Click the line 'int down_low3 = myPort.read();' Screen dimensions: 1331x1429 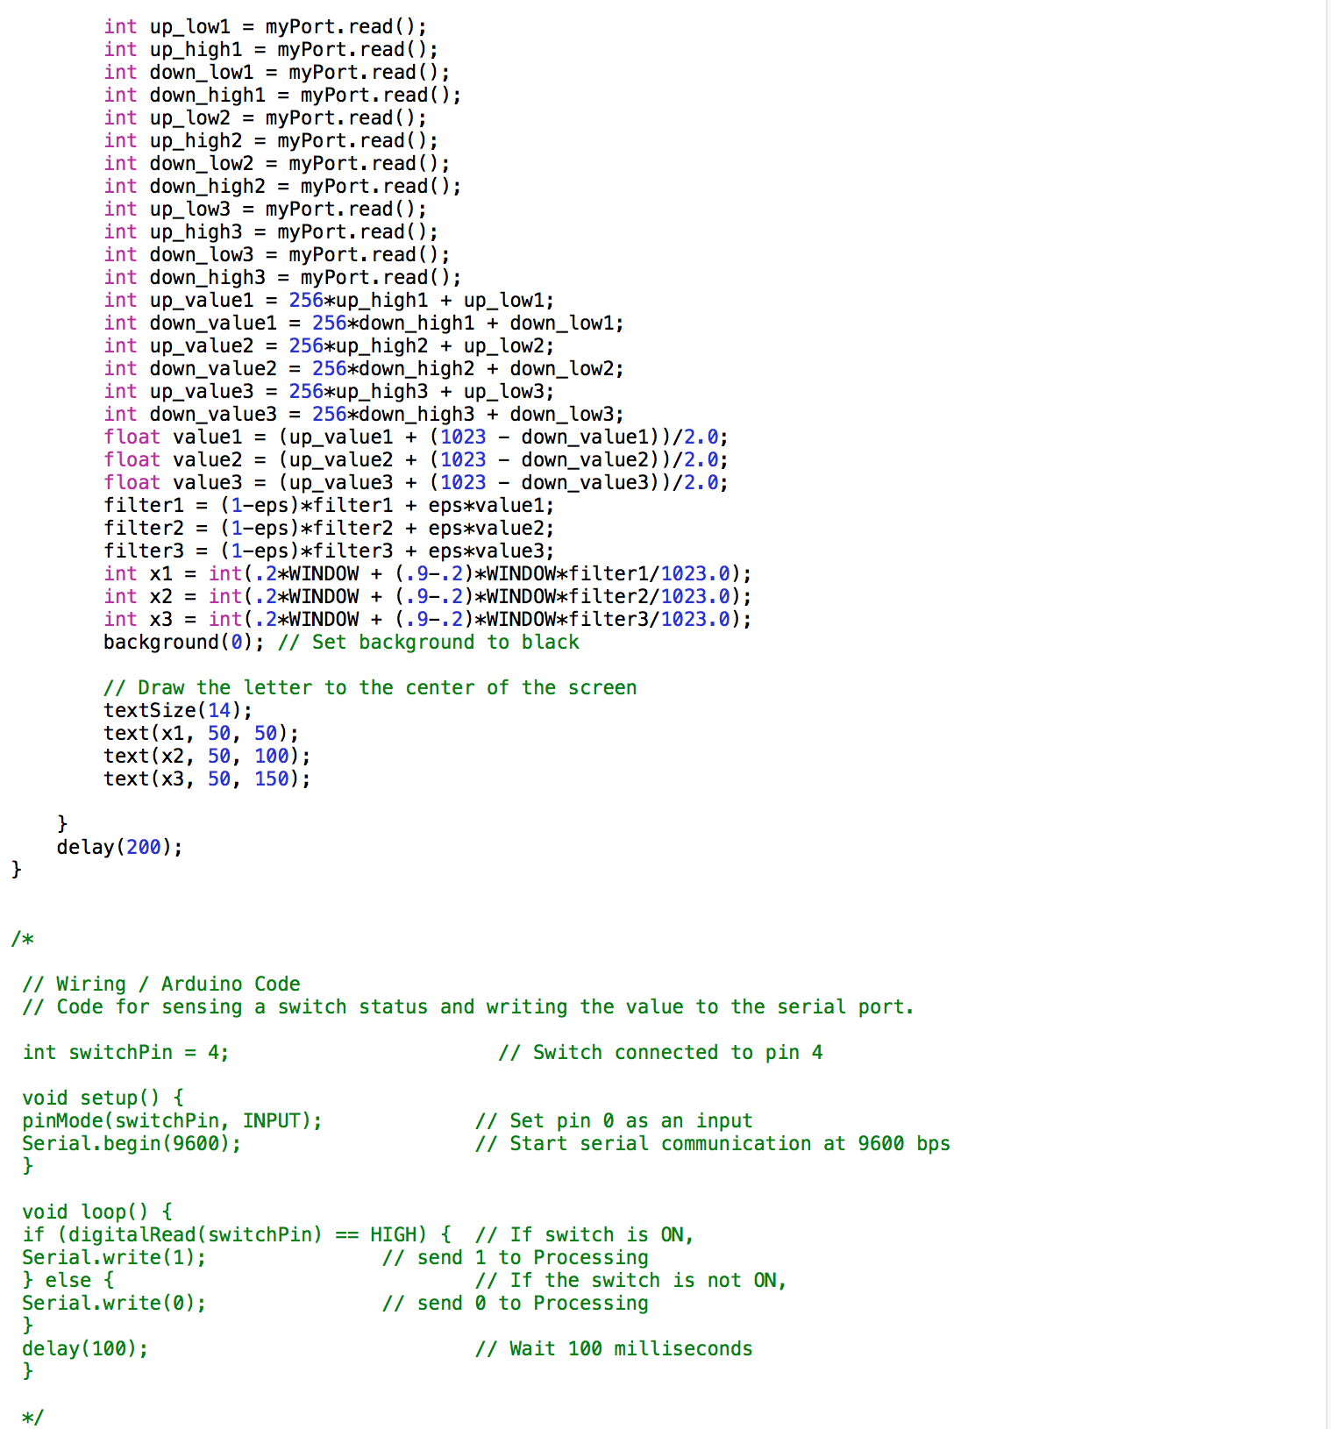[x=276, y=255]
